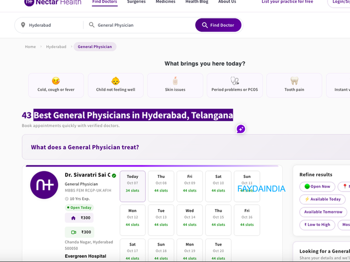Toggle the ₹ Low to High sort chip
Viewport: 350px width, 262px height.
pos(317,225)
